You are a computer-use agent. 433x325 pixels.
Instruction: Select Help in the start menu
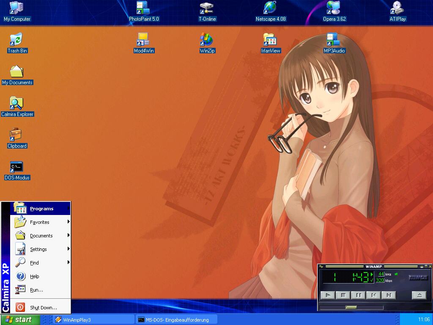pos(40,276)
